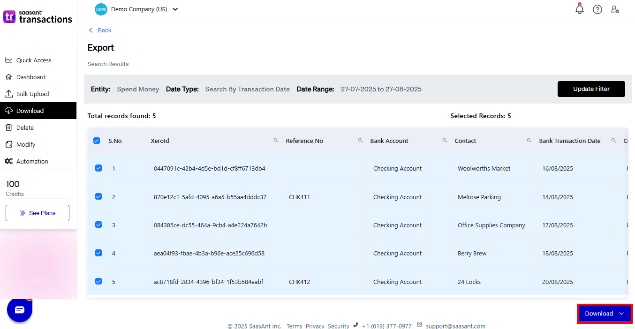Click search icon in Bank Transaction Date column

pyautogui.click(x=613, y=141)
